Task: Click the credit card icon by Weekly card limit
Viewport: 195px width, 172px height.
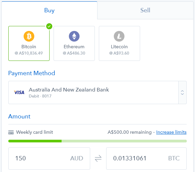Action: 11,132
